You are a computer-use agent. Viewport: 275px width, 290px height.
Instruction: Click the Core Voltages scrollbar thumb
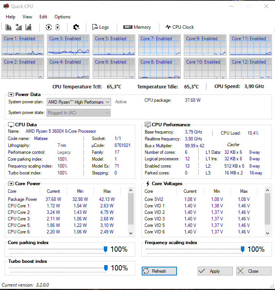point(267,209)
